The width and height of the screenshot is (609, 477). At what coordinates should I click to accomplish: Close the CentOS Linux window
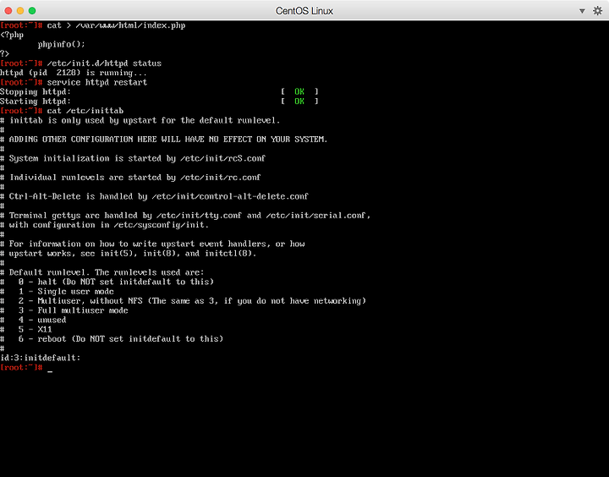pyautogui.click(x=8, y=11)
